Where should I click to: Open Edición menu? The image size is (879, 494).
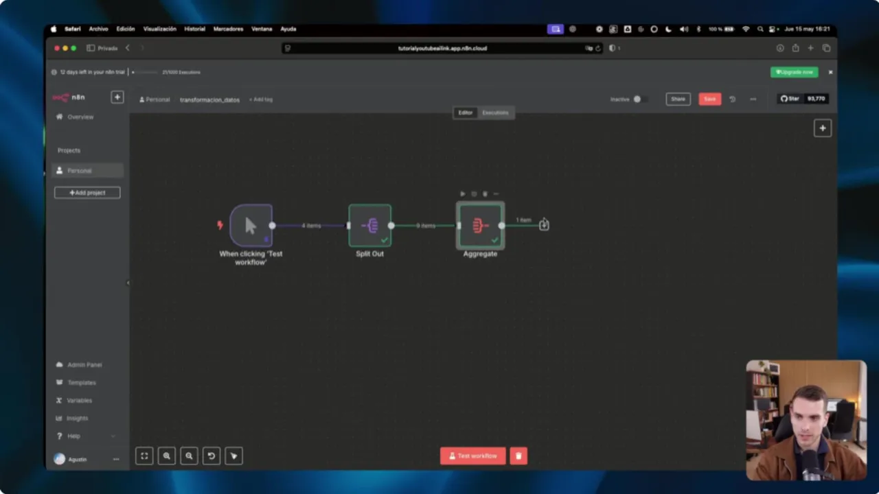pos(126,29)
